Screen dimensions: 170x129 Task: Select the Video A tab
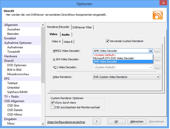(56, 42)
